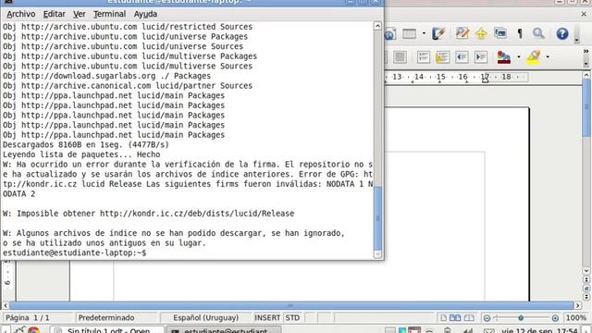Expand the Font Color dropdown arrow
Viewport: 592px width, 333px height.
click(519, 57)
